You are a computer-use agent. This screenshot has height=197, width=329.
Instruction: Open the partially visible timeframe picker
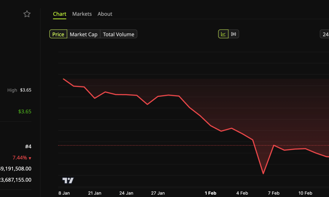coord(325,34)
